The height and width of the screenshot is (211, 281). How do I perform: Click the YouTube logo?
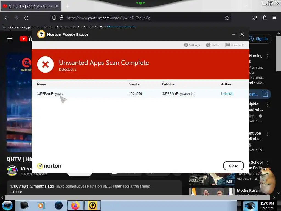[x=26, y=38]
